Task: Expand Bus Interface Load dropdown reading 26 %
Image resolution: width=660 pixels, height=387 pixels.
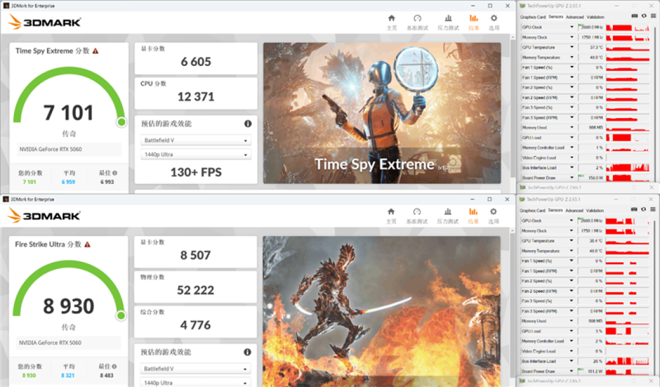Action: point(571,361)
